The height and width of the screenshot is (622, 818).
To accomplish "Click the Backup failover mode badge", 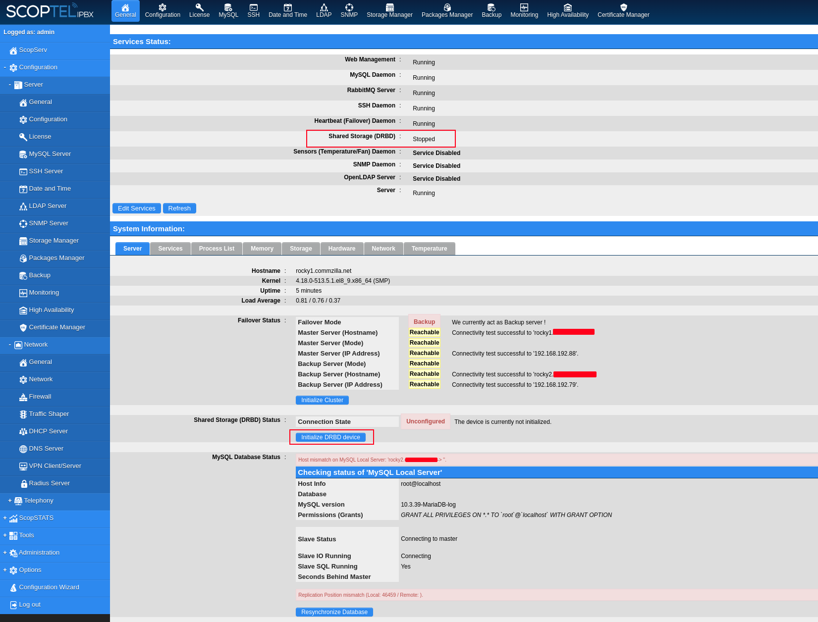I will click(424, 322).
